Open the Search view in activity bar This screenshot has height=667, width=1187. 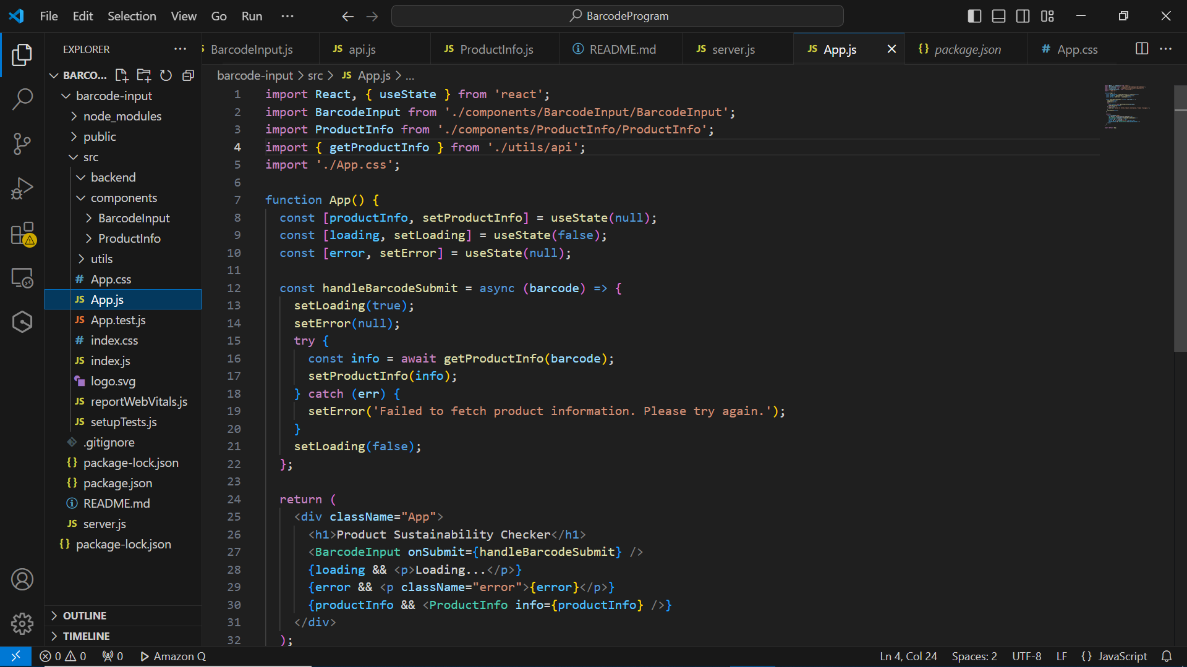pyautogui.click(x=22, y=99)
